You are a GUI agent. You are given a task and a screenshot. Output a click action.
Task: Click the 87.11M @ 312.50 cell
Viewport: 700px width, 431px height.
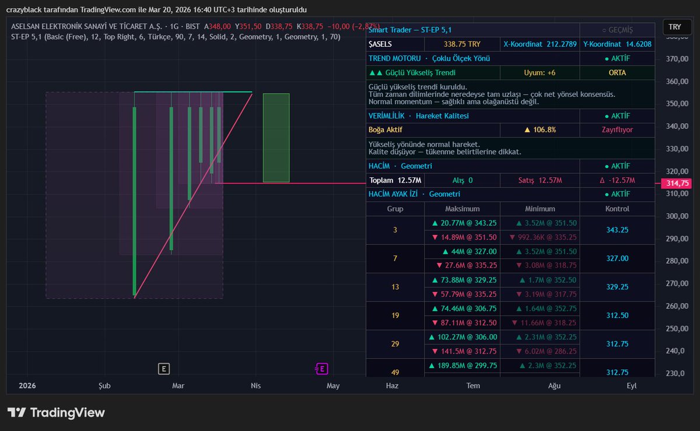coord(462,323)
